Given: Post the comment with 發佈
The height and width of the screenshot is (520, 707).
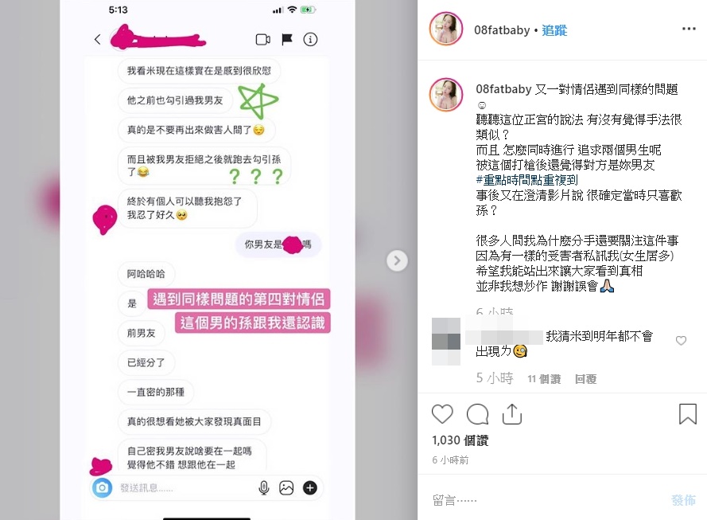Looking at the screenshot, I should (683, 500).
